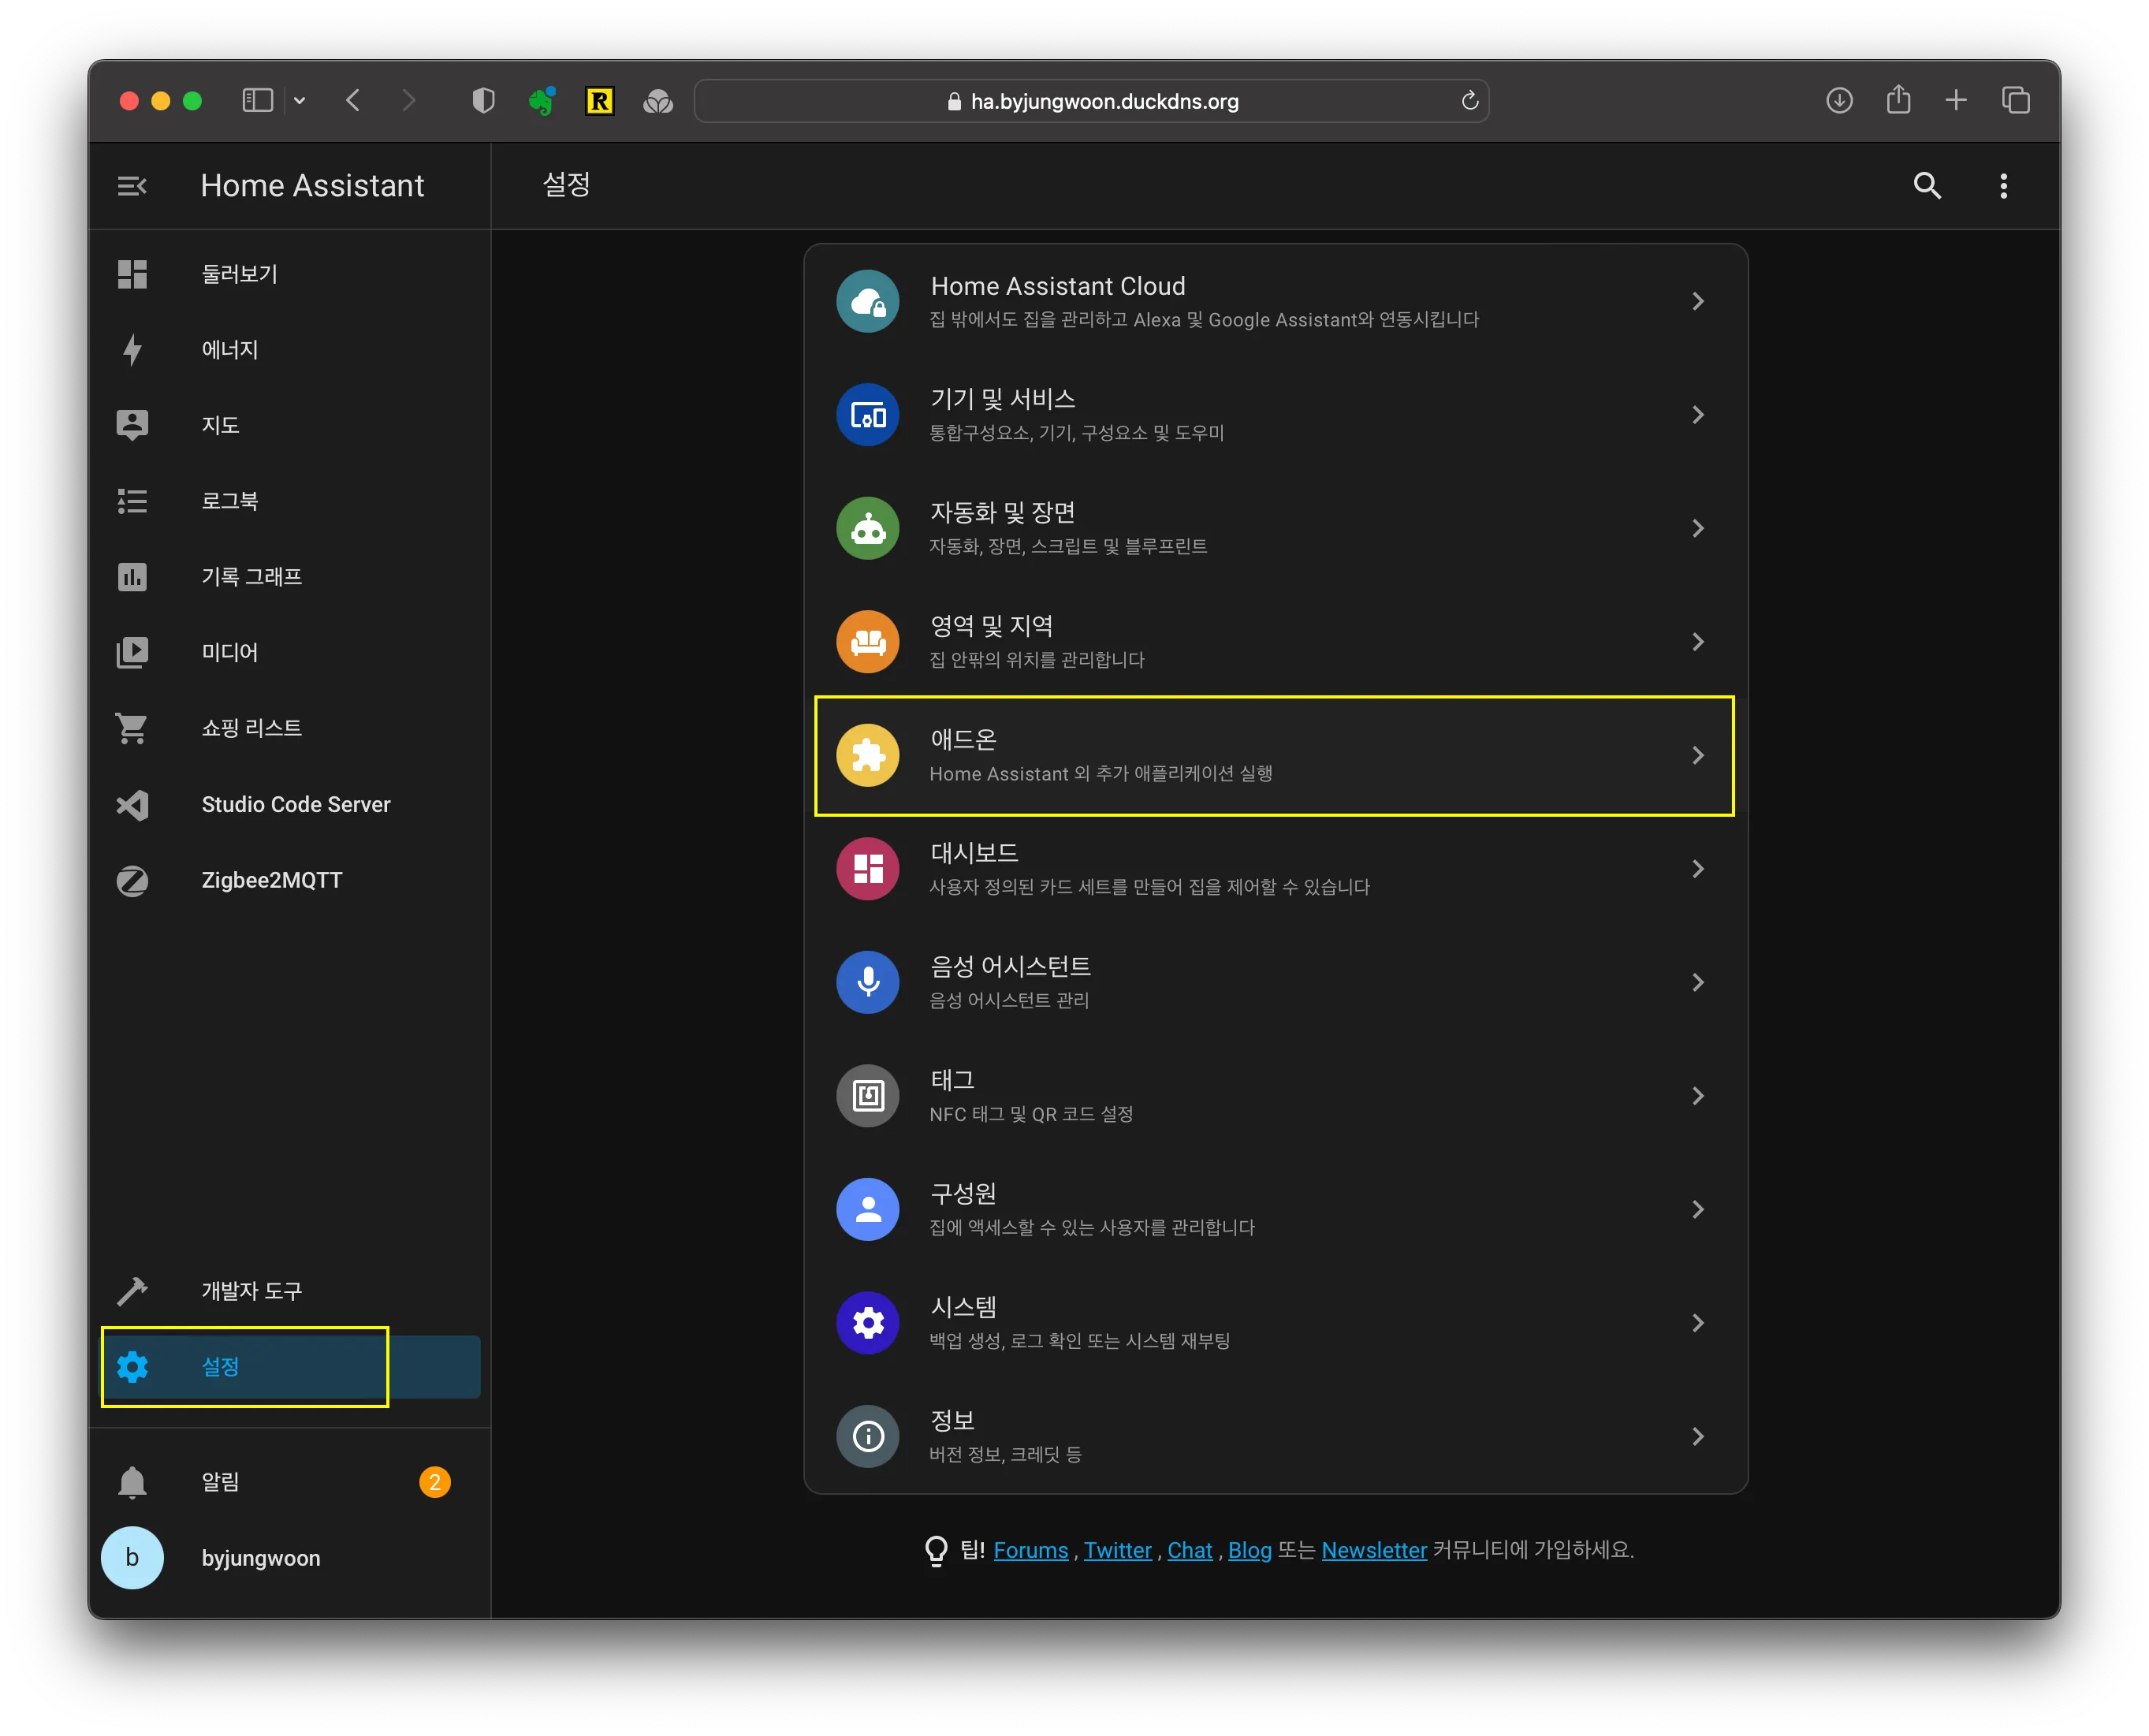Screen dimensions: 2149x1736
Task: Reload the page in Safari
Action: point(1470,101)
